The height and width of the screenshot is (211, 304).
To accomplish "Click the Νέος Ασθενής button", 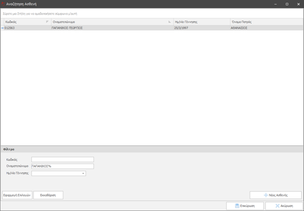I will point(275,195).
